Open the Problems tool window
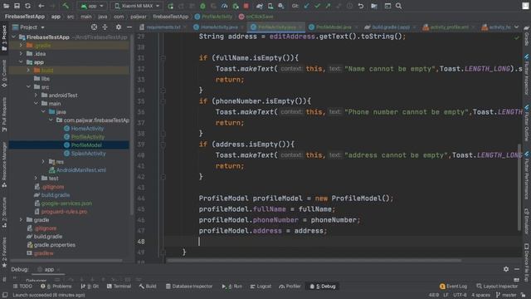Viewport: 531px width, 299px height. click(56, 286)
